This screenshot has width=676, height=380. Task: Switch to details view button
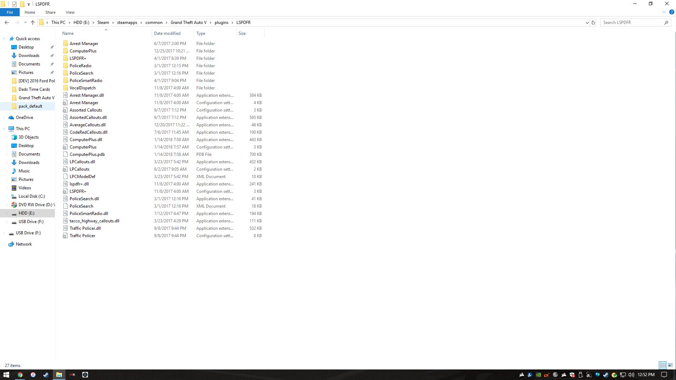663,365
